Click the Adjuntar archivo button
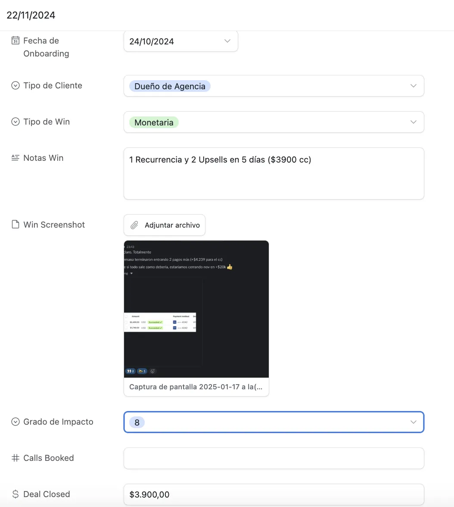The height and width of the screenshot is (507, 454). [x=165, y=225]
